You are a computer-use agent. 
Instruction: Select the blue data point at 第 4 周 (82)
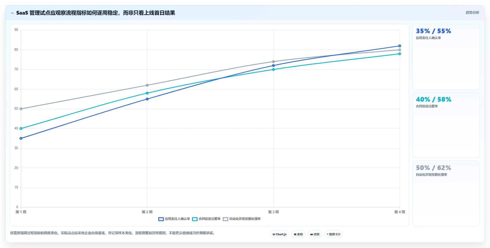pos(400,46)
